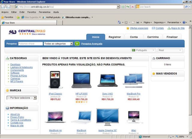Click the page vertical scrollbar thumb
The width and height of the screenshot is (192, 139).
tap(190, 72)
